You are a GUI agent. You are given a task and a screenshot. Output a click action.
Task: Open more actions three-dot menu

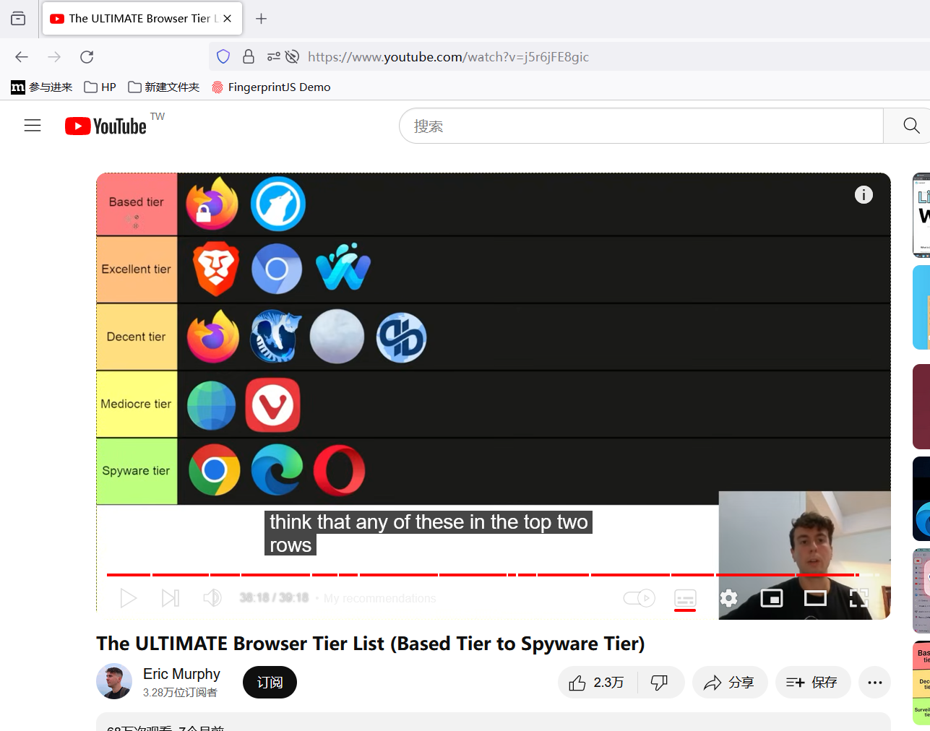click(x=875, y=683)
